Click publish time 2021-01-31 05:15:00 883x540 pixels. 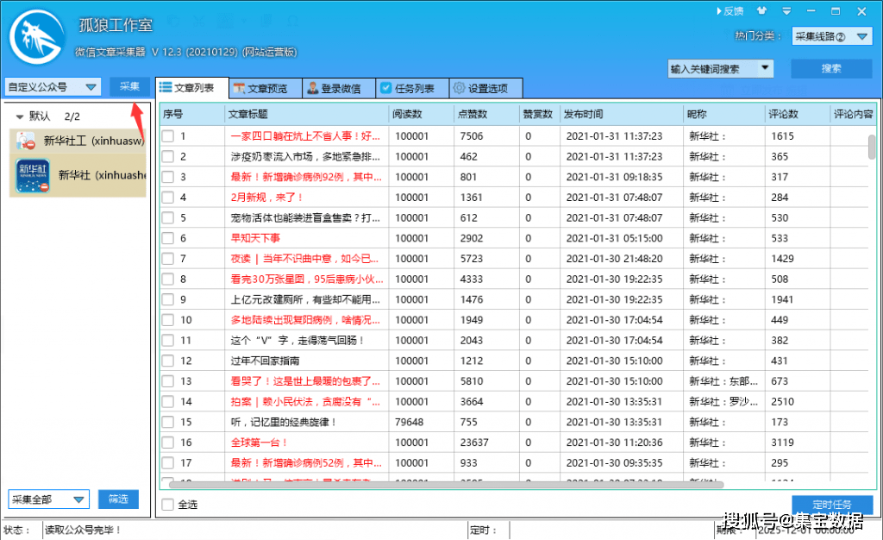pyautogui.click(x=614, y=238)
